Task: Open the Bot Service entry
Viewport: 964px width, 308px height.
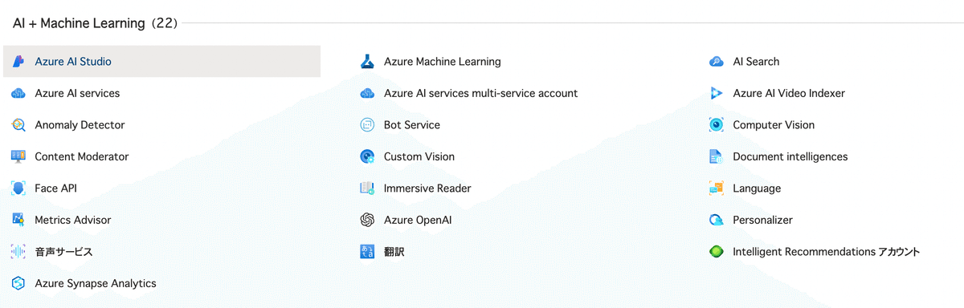Action: coord(412,125)
